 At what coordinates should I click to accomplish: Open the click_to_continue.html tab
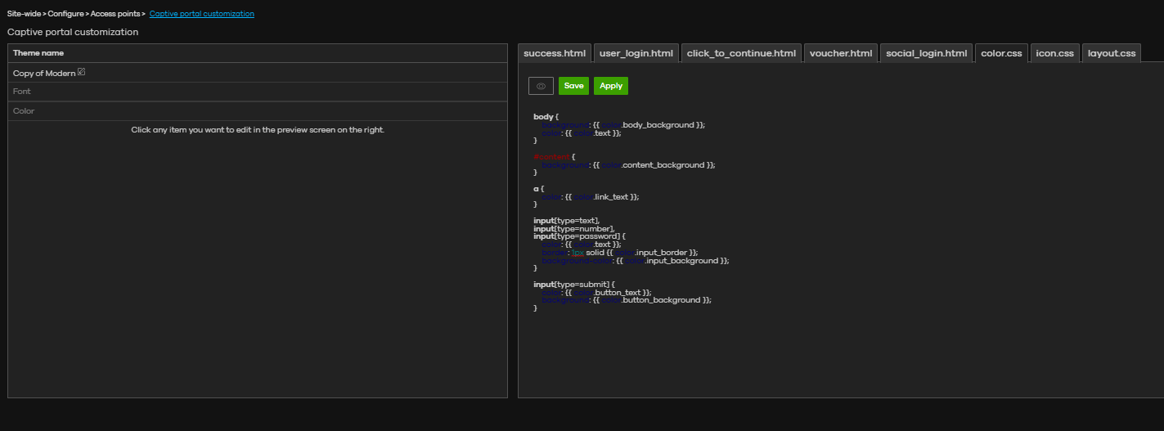[x=740, y=53]
